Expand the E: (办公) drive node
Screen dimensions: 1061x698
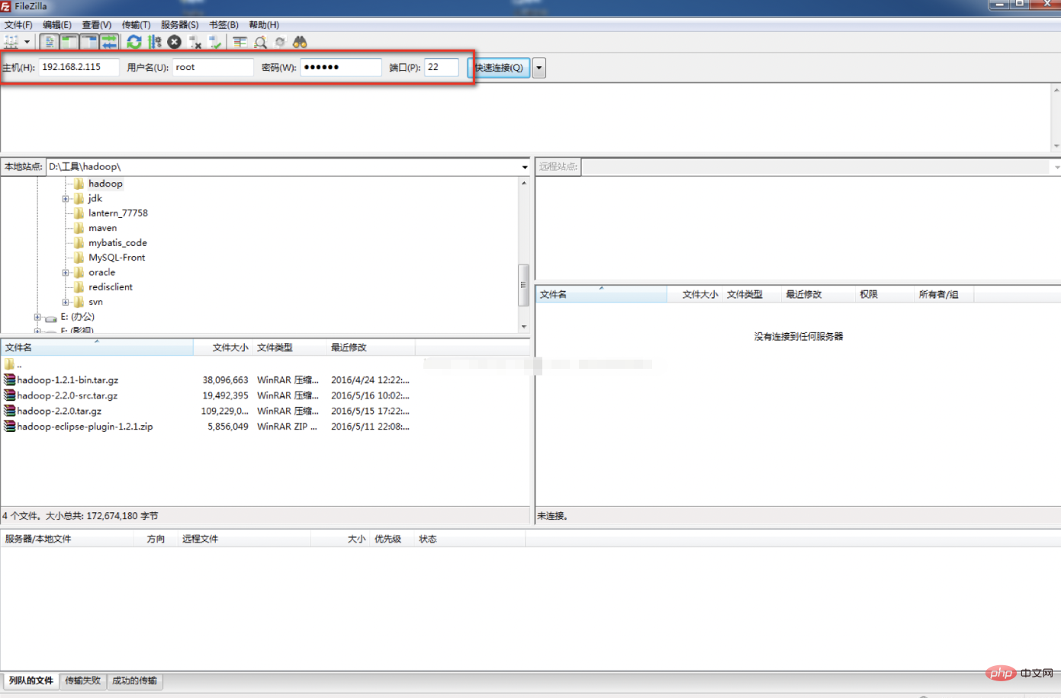point(37,317)
